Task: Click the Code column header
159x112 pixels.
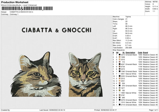Action: point(140,52)
